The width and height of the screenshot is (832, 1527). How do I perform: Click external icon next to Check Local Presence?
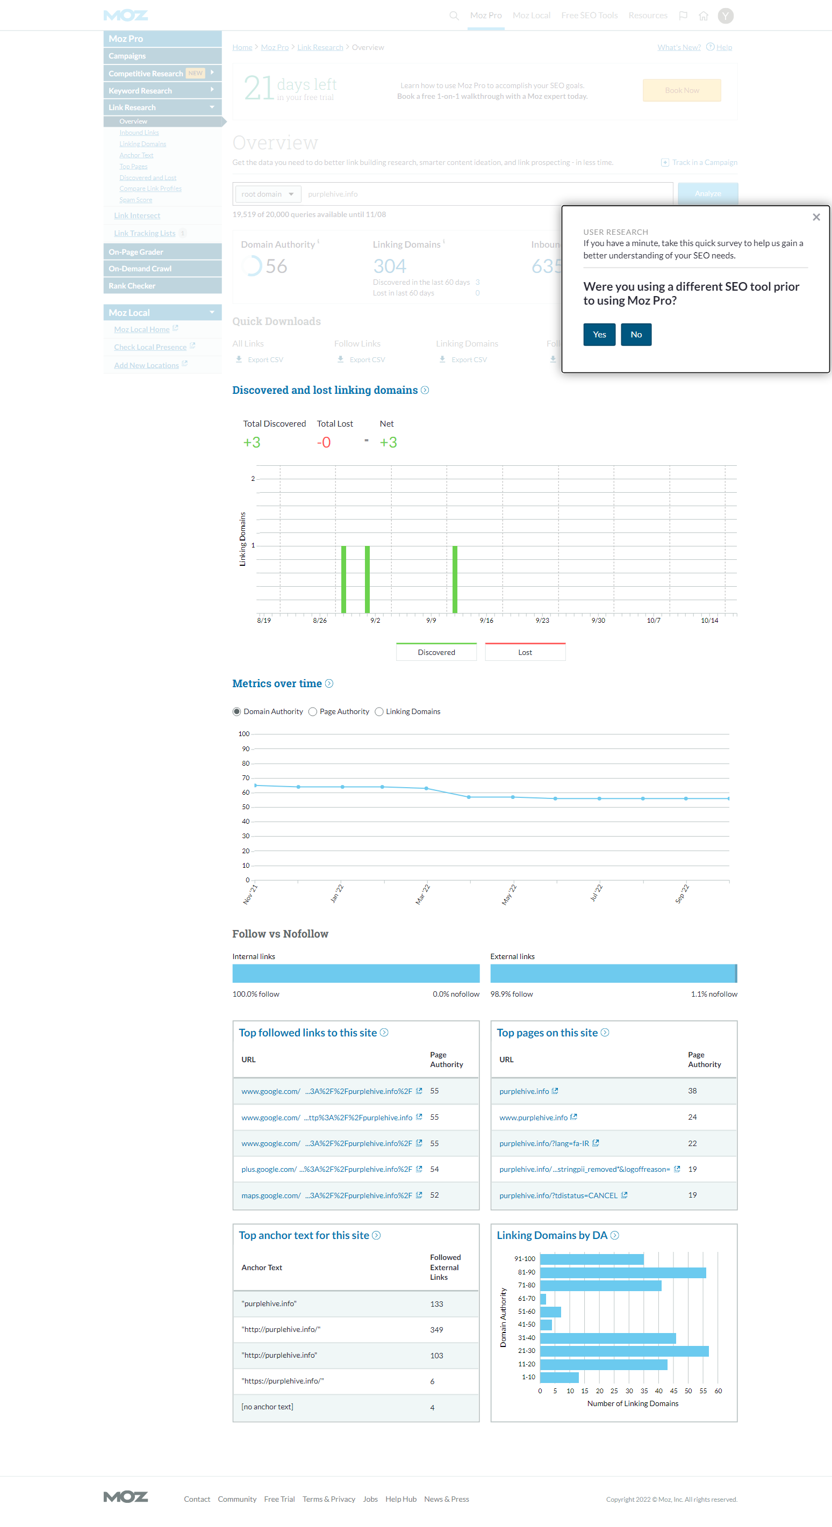[192, 345]
